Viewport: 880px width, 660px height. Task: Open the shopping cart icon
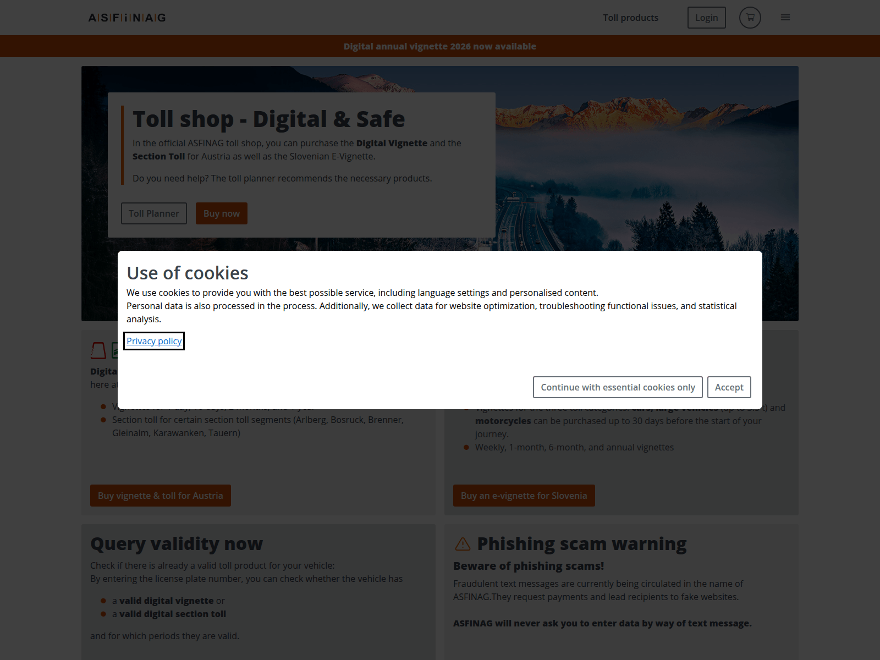pyautogui.click(x=750, y=18)
